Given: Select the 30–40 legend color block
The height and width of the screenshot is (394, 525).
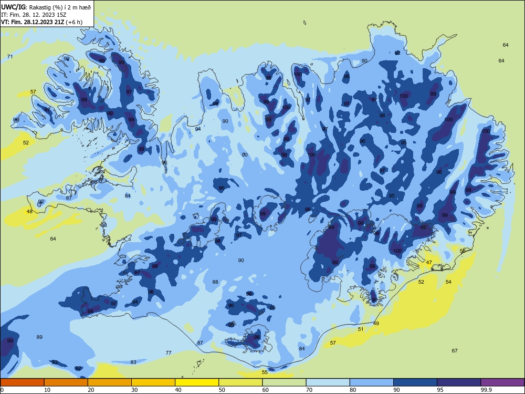Looking at the screenshot, I should [153, 382].
